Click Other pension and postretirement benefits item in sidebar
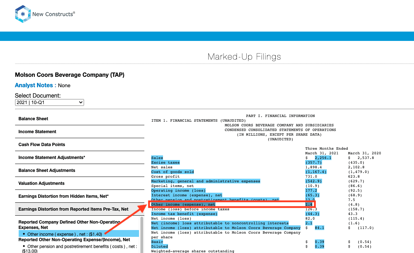This screenshot has height=253, width=414. pos(79,249)
